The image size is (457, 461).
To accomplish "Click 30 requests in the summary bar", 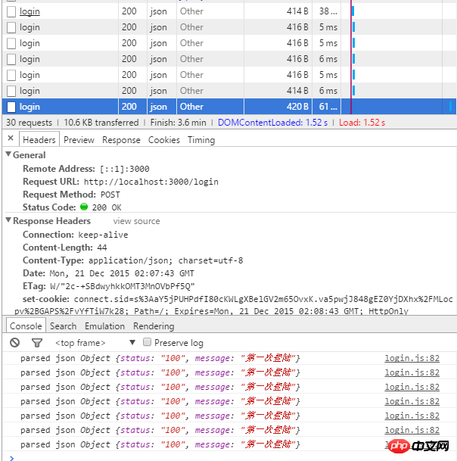I will pyautogui.click(x=29, y=123).
